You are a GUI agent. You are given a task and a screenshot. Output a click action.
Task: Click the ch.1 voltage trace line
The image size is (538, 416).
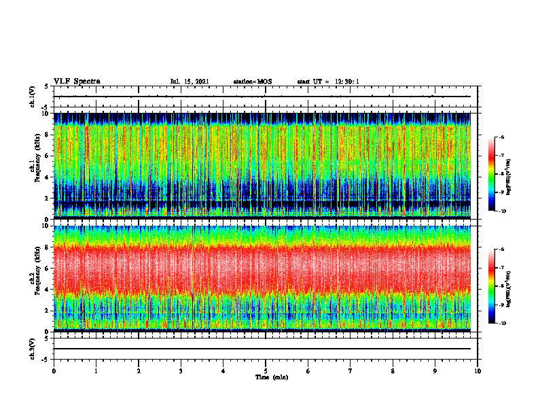point(262,97)
